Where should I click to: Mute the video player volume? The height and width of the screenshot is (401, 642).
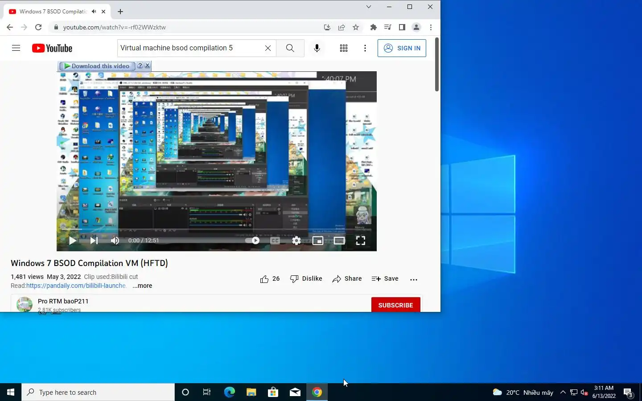point(115,241)
